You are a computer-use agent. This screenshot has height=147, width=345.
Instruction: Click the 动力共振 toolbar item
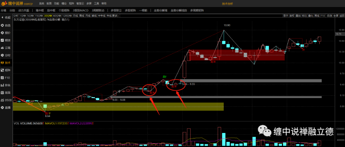tap(24, 10)
